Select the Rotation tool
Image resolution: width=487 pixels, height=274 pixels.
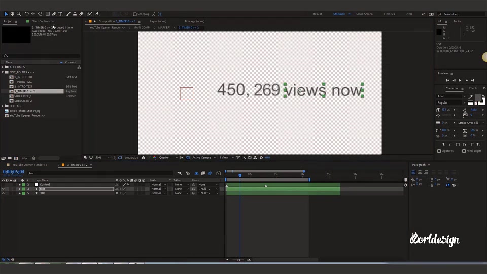coord(27,14)
